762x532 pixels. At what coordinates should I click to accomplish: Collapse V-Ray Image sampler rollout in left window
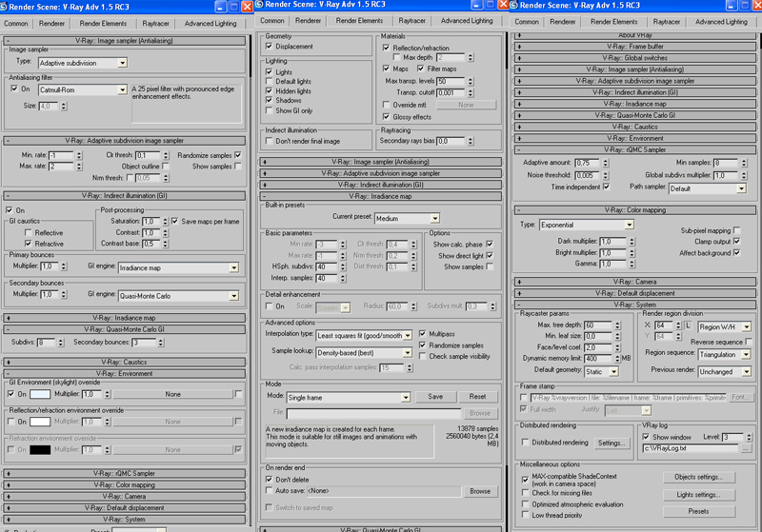point(125,41)
